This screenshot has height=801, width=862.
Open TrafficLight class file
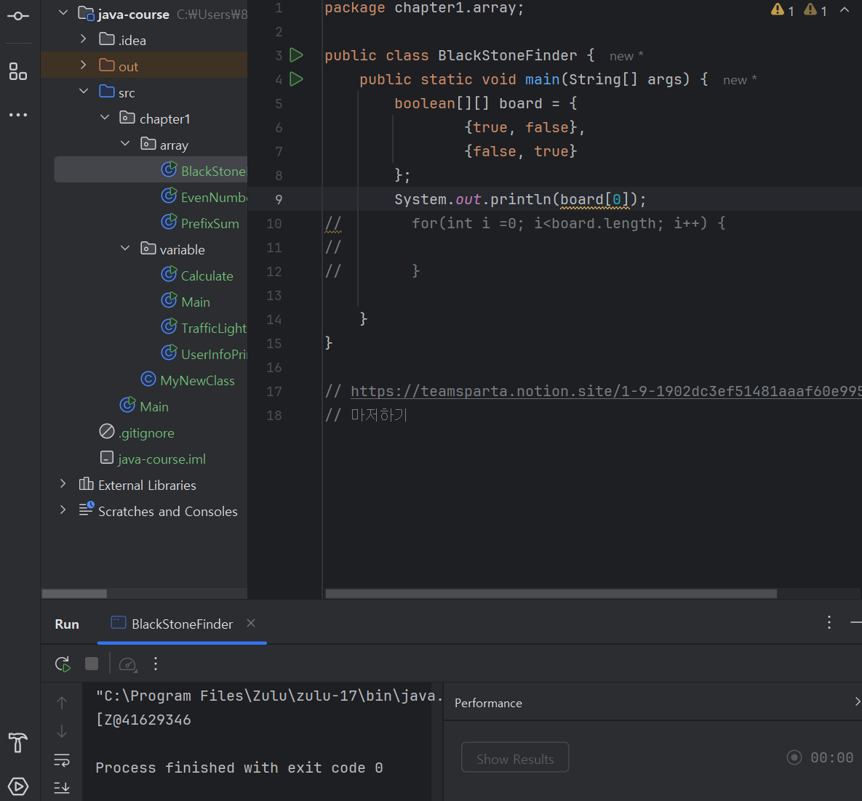[204, 327]
